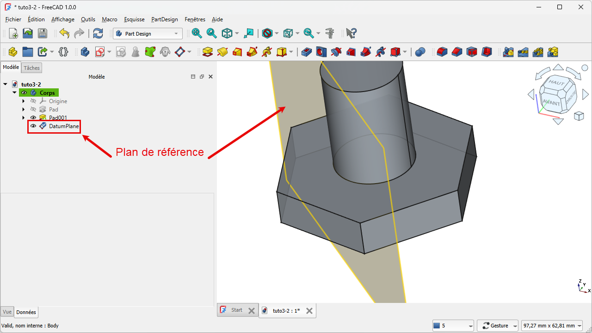The image size is (592, 333).
Task: Click the Fit all zoom icon
Action: pos(197,33)
